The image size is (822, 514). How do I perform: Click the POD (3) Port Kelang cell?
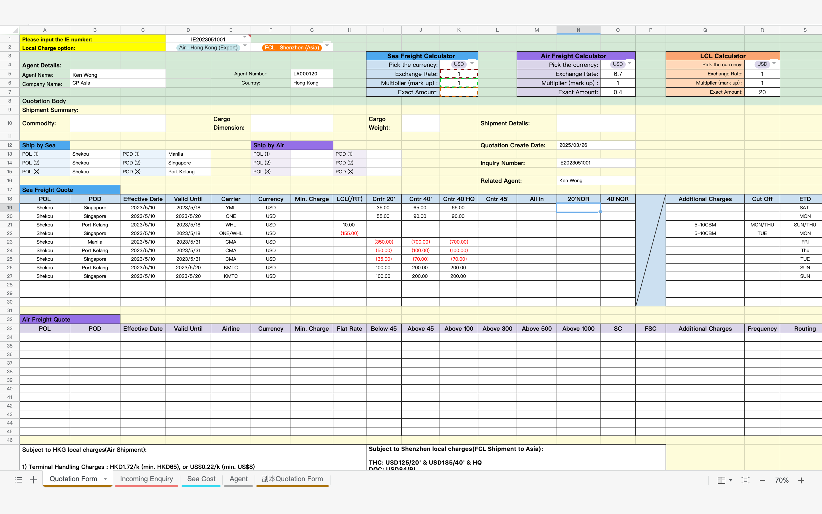(x=188, y=172)
